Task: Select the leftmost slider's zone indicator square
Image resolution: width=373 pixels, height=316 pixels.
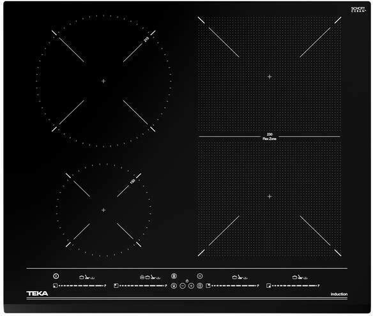Action: click(x=55, y=285)
